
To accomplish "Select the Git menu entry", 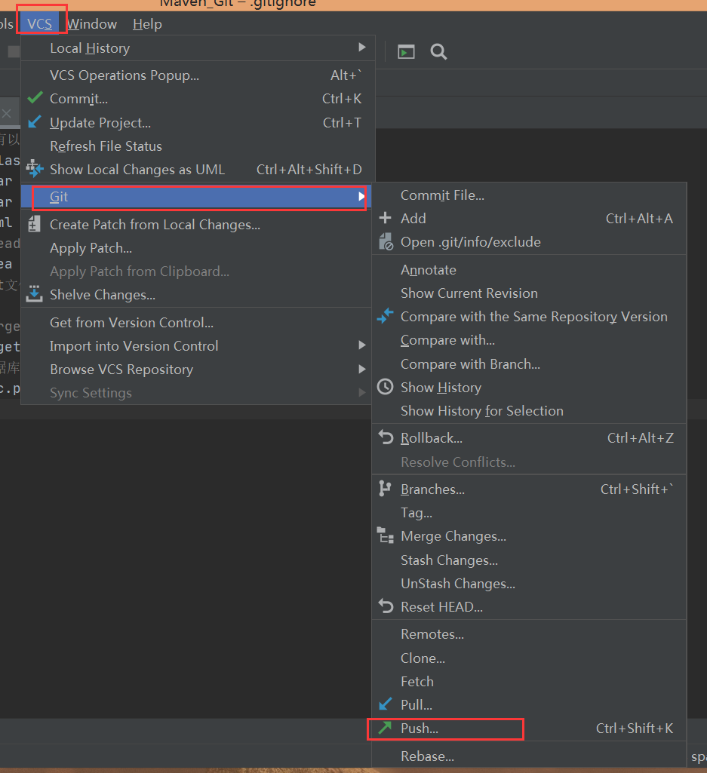I will tap(196, 197).
